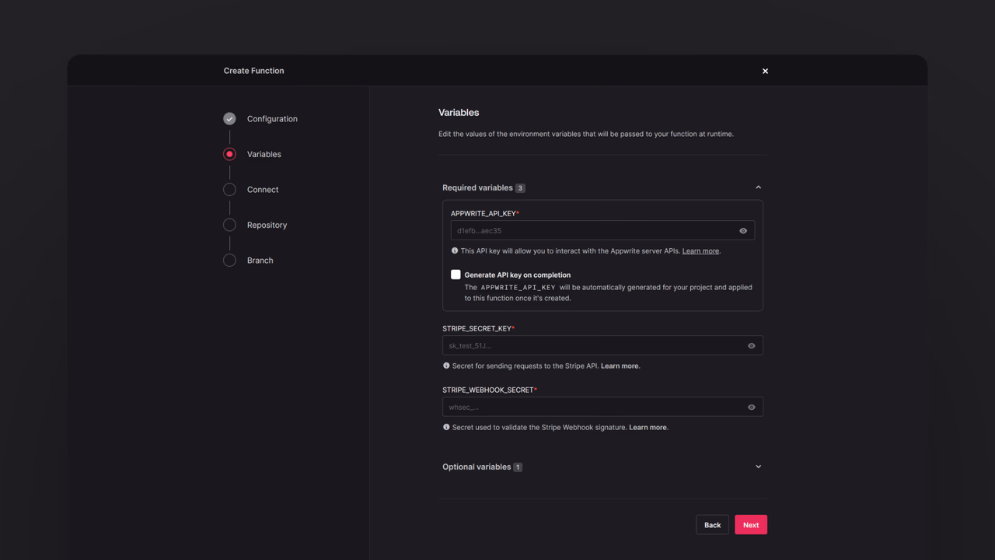Enable Generate API key on completion checkbox
995x560 pixels.
(456, 275)
